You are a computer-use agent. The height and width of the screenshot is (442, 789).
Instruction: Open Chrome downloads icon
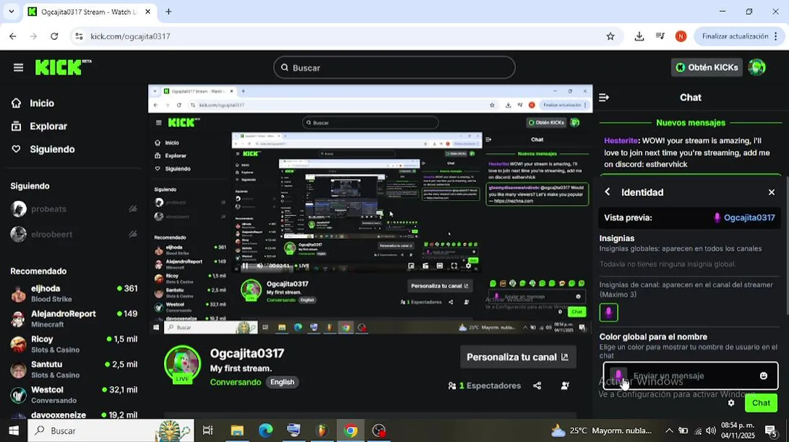(639, 36)
